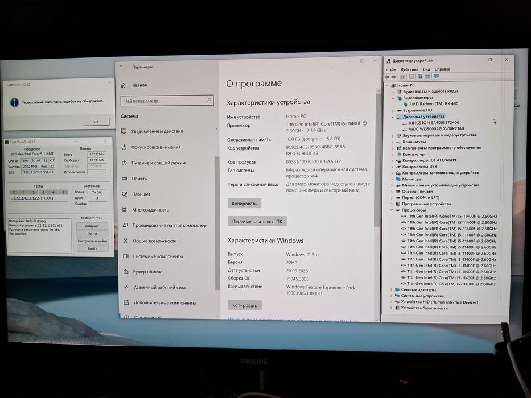The width and height of the screenshot is (531, 398).
Task: Expand Аудиовходы и аудиовыходы node
Action: (x=393, y=92)
